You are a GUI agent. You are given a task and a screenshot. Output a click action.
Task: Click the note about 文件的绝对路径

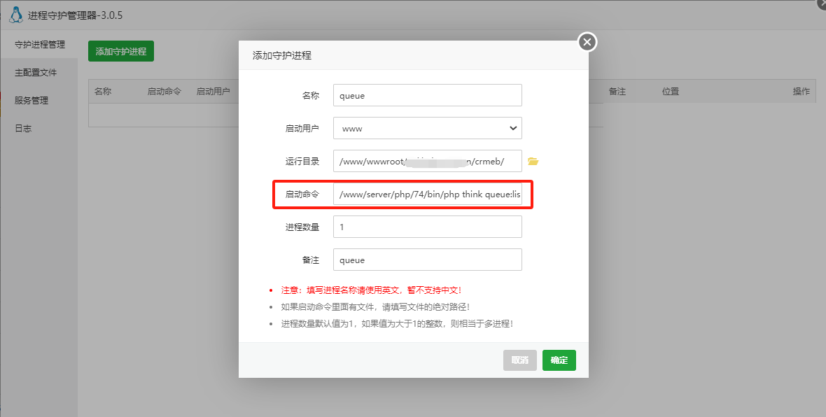375,307
